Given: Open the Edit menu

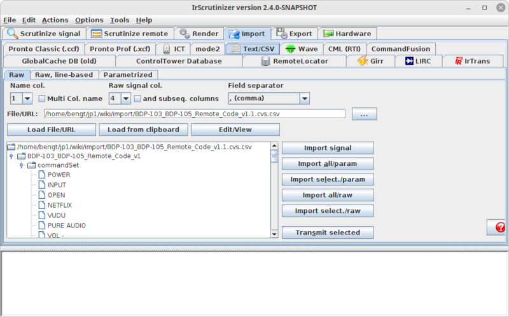Looking at the screenshot, I should 29,20.
